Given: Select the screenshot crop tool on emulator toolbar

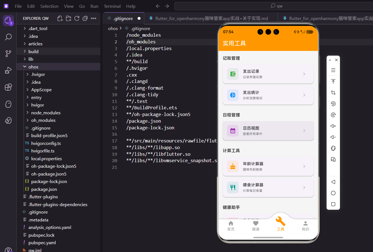Looking at the screenshot, I should pos(333,93).
